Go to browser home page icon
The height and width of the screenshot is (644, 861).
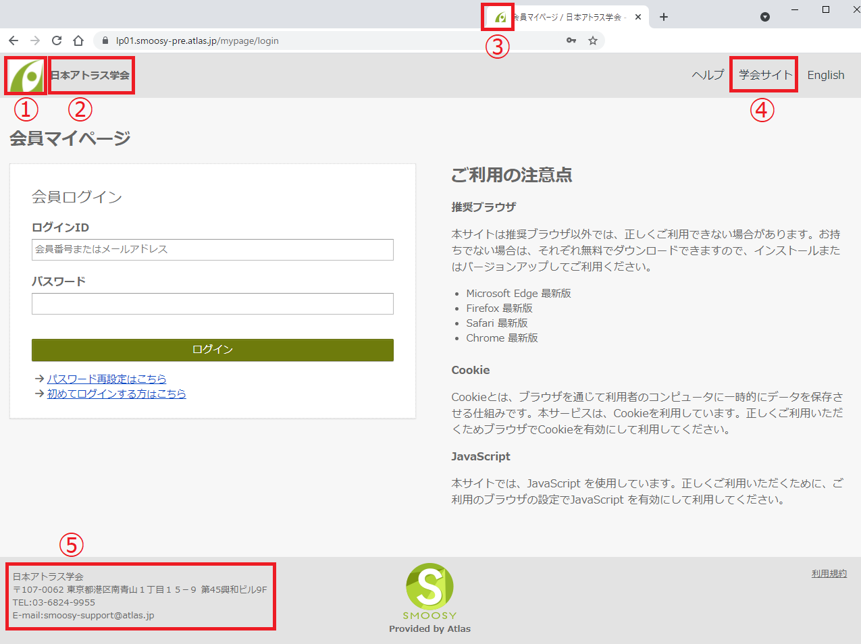pyautogui.click(x=78, y=41)
